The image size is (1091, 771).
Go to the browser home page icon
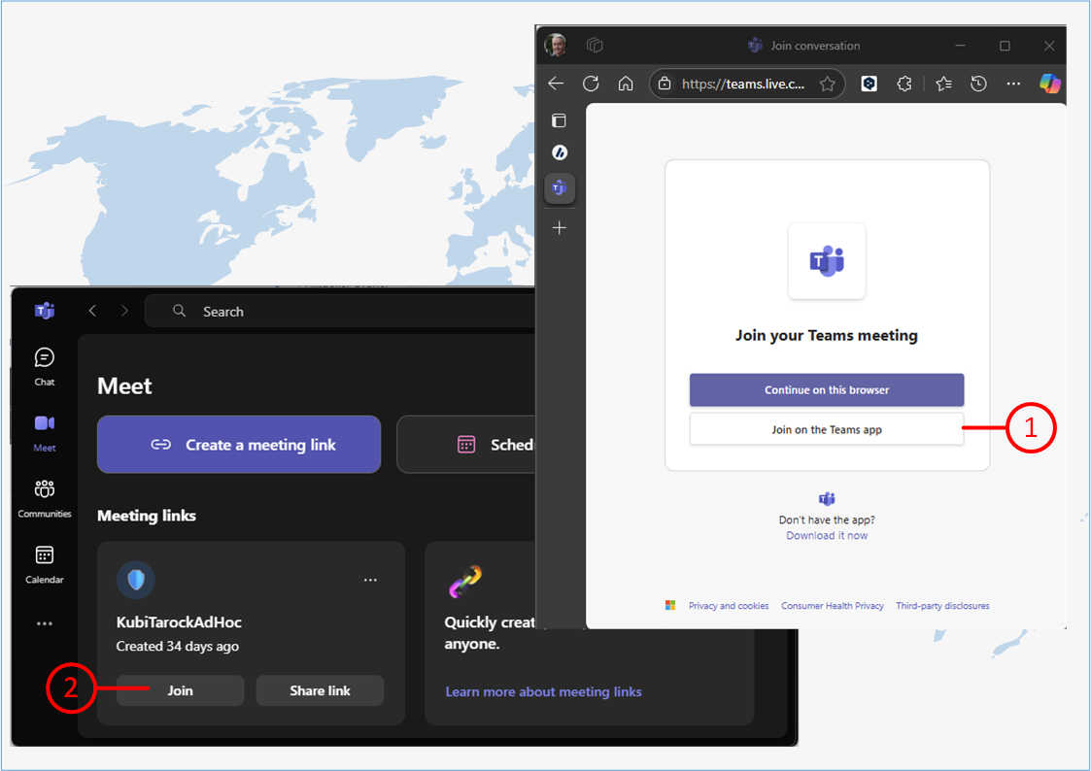pyautogui.click(x=626, y=84)
